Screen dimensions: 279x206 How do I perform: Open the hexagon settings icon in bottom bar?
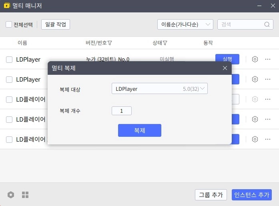click(x=11, y=195)
